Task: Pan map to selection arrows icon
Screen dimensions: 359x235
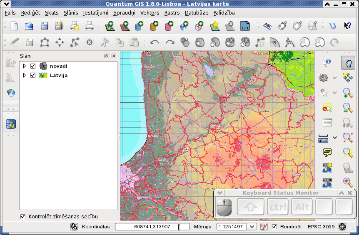Action: tap(348, 77)
